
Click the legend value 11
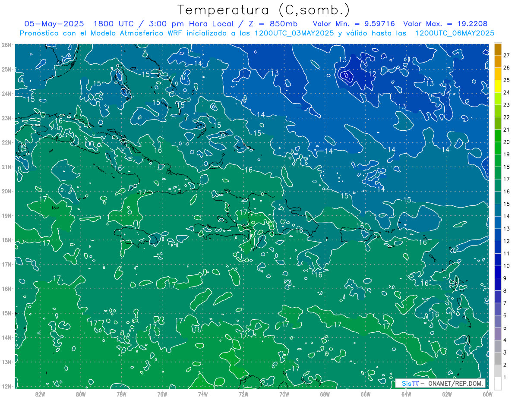(507, 253)
